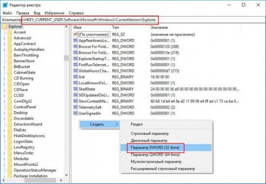This screenshot has height=184, width=266.
Task: Click the BannerStore folder icon
Action: point(10,61)
